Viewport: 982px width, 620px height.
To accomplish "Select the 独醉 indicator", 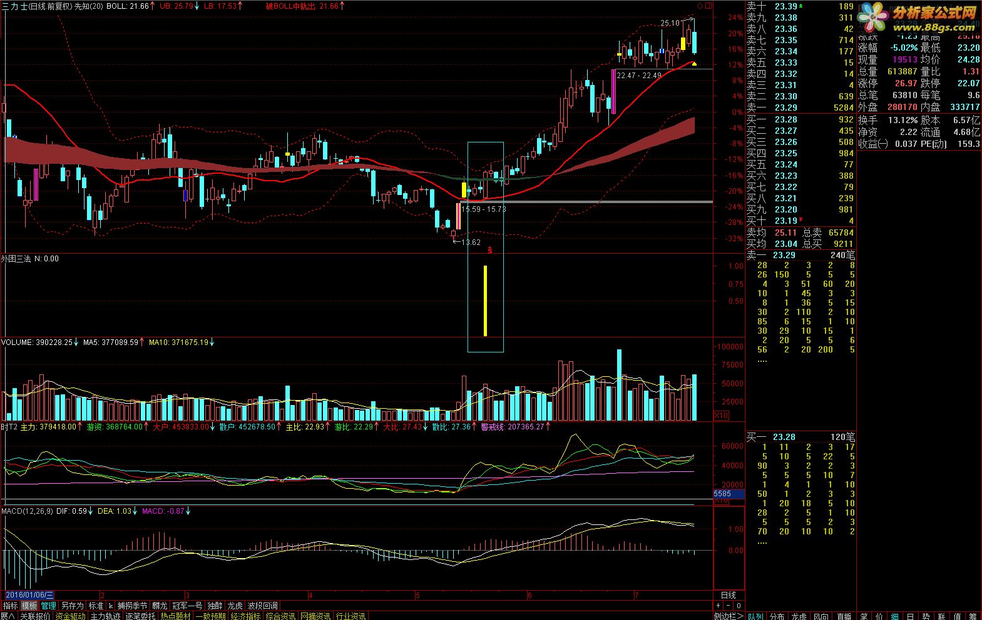I will (x=215, y=606).
